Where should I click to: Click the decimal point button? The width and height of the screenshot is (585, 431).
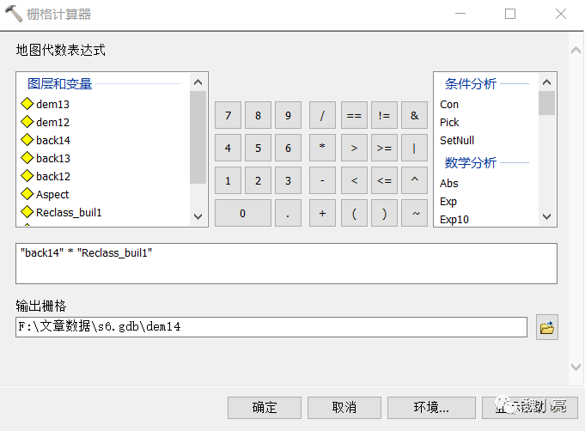point(288,213)
